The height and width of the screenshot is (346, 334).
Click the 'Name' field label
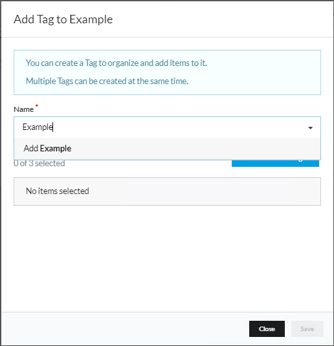coord(24,109)
